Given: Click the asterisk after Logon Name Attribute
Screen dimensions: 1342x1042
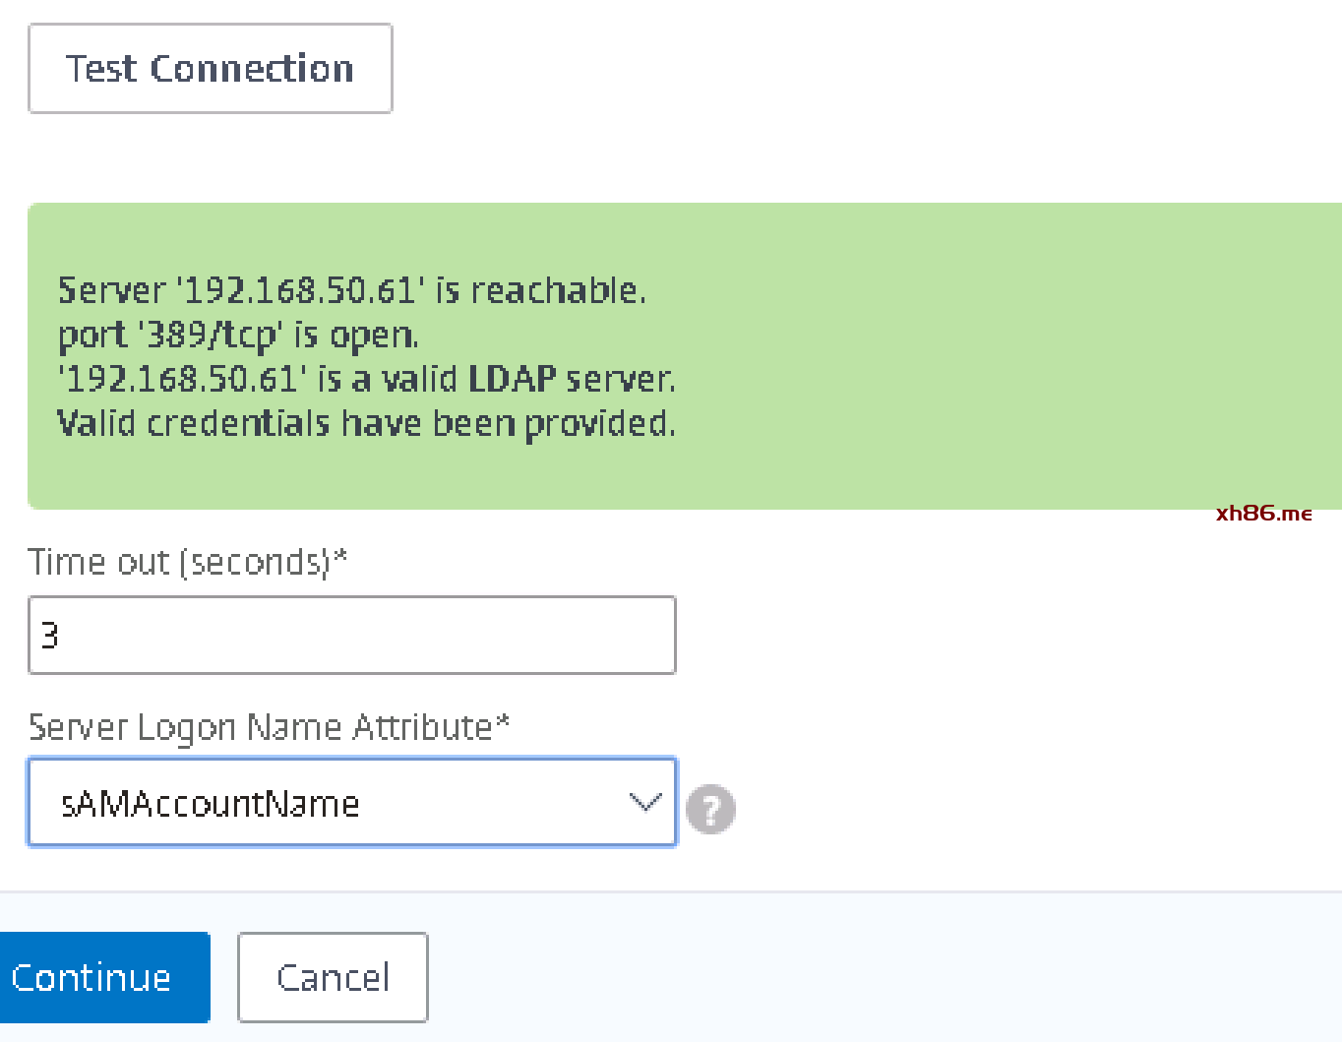Looking at the screenshot, I should coord(503,722).
